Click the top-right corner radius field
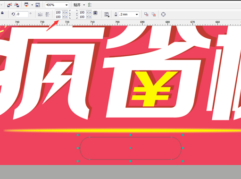Screen dimensions: 241x179 82,12
